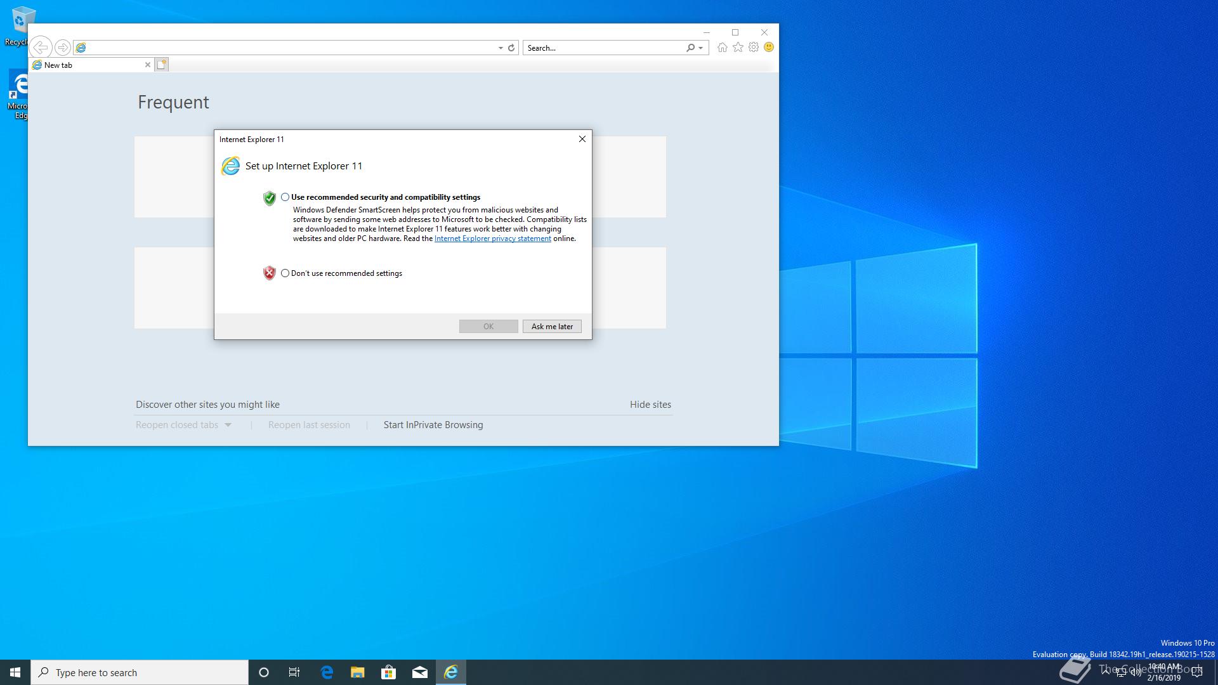The width and height of the screenshot is (1218, 685).
Task: Open the Tools gear icon
Action: click(x=754, y=48)
